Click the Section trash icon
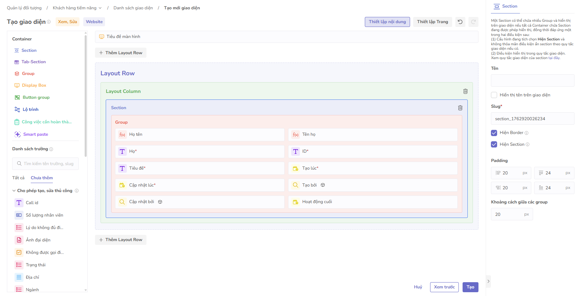The height and width of the screenshot is (296, 579). click(460, 108)
